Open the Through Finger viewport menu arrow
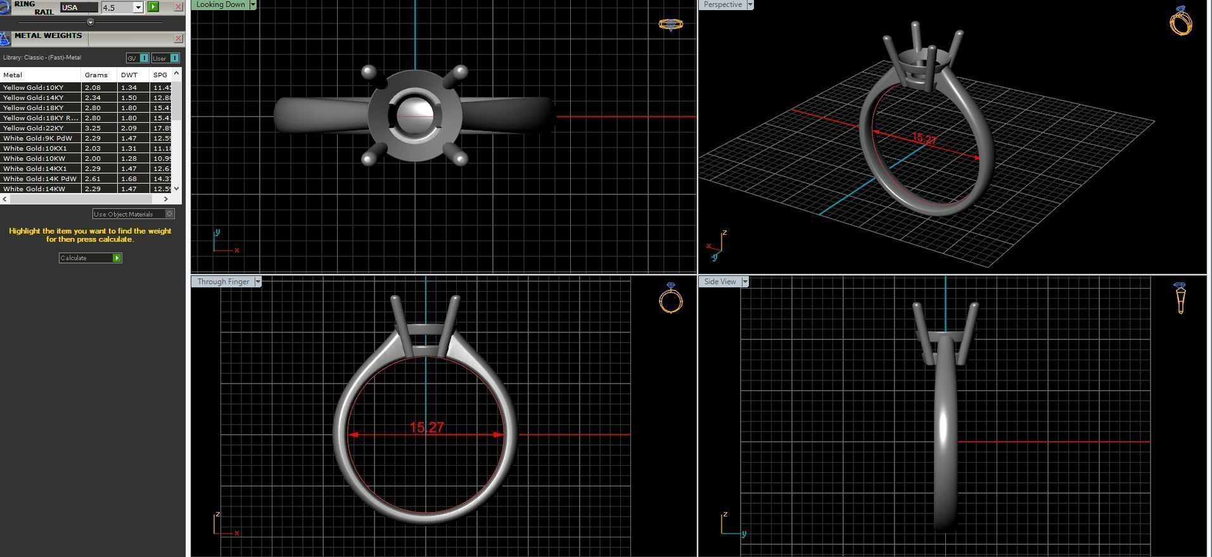Viewport: 1212px width, 557px height. pyautogui.click(x=258, y=282)
